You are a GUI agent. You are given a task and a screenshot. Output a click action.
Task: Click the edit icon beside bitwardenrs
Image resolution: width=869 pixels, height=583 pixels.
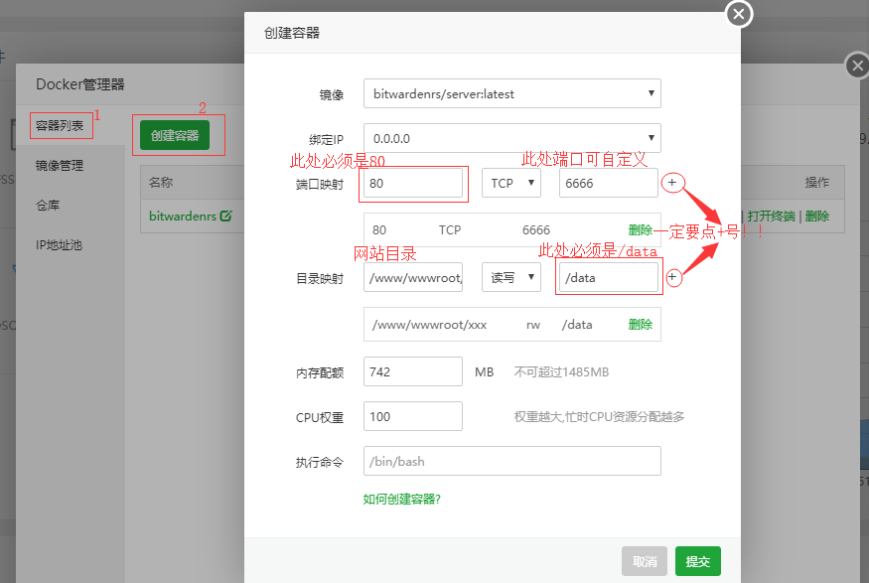226,216
